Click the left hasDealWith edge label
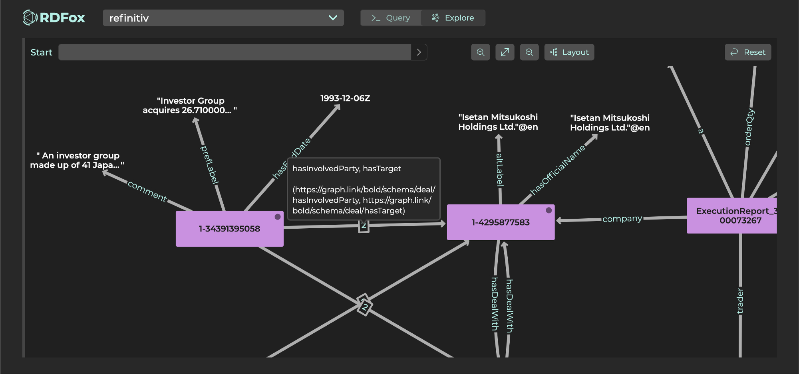The image size is (799, 374). pos(495,304)
